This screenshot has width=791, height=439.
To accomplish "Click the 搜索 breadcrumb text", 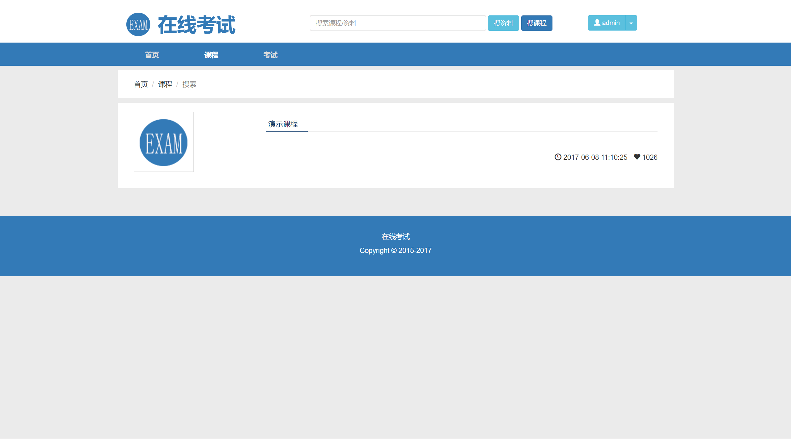I will (x=189, y=84).
